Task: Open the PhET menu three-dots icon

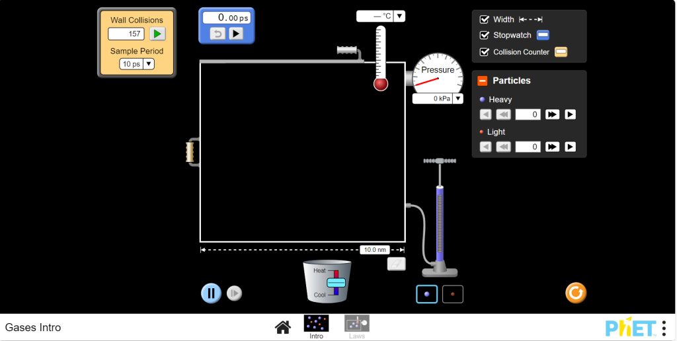Action: pos(664,328)
